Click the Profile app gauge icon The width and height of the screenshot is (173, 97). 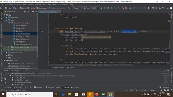coord(119,8)
